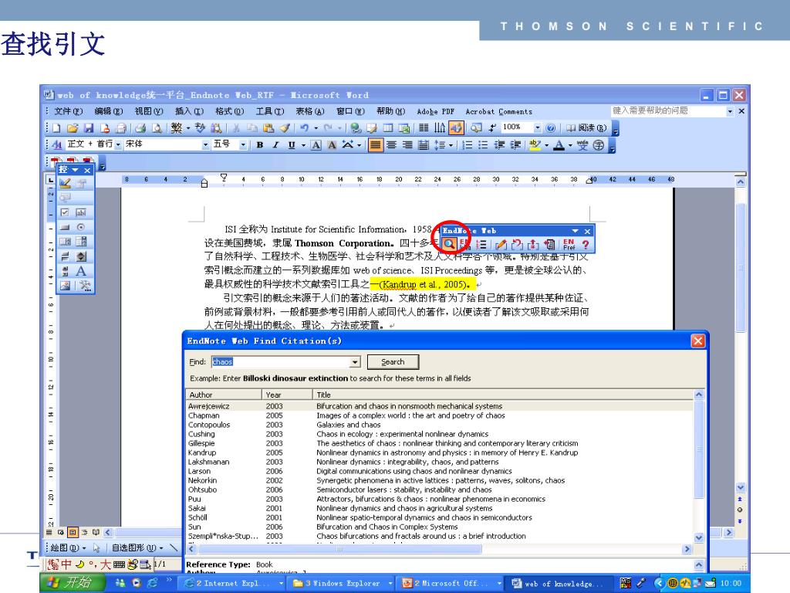Open the 自选图形 AutoShapes dropdown
The image size is (790, 593).
click(x=137, y=547)
